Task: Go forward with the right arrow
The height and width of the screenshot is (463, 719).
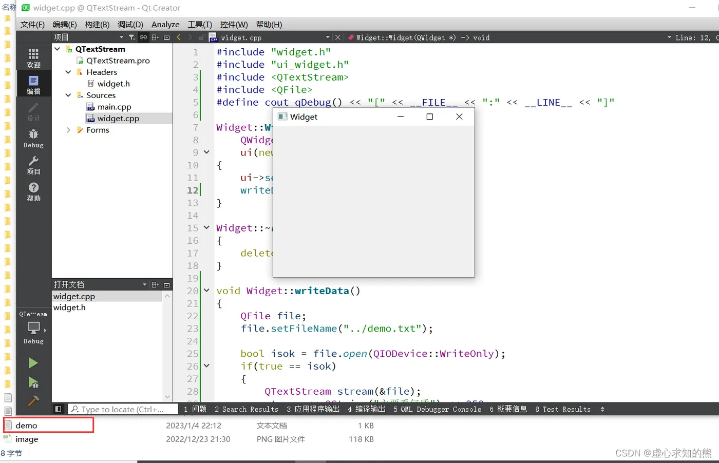Action: (190, 37)
